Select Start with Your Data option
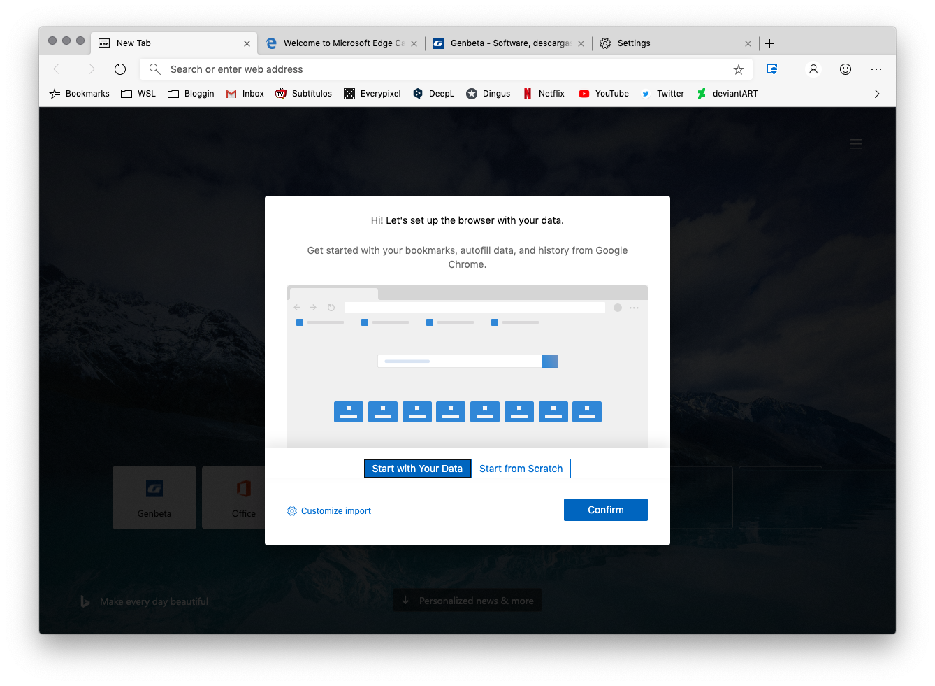Image resolution: width=935 pixels, height=686 pixels. 417,469
